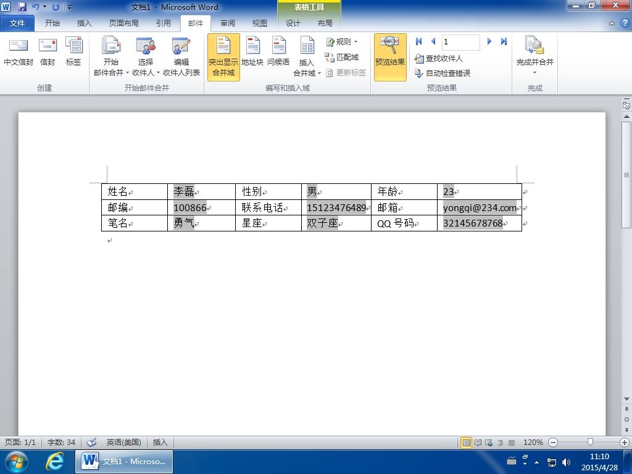The width and height of the screenshot is (632, 474).
Task: Show hidden tray icons arrow
Action: pyautogui.click(x=536, y=462)
